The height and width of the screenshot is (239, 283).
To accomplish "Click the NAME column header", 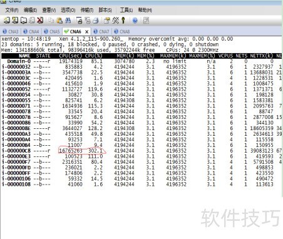I will (24, 56).
